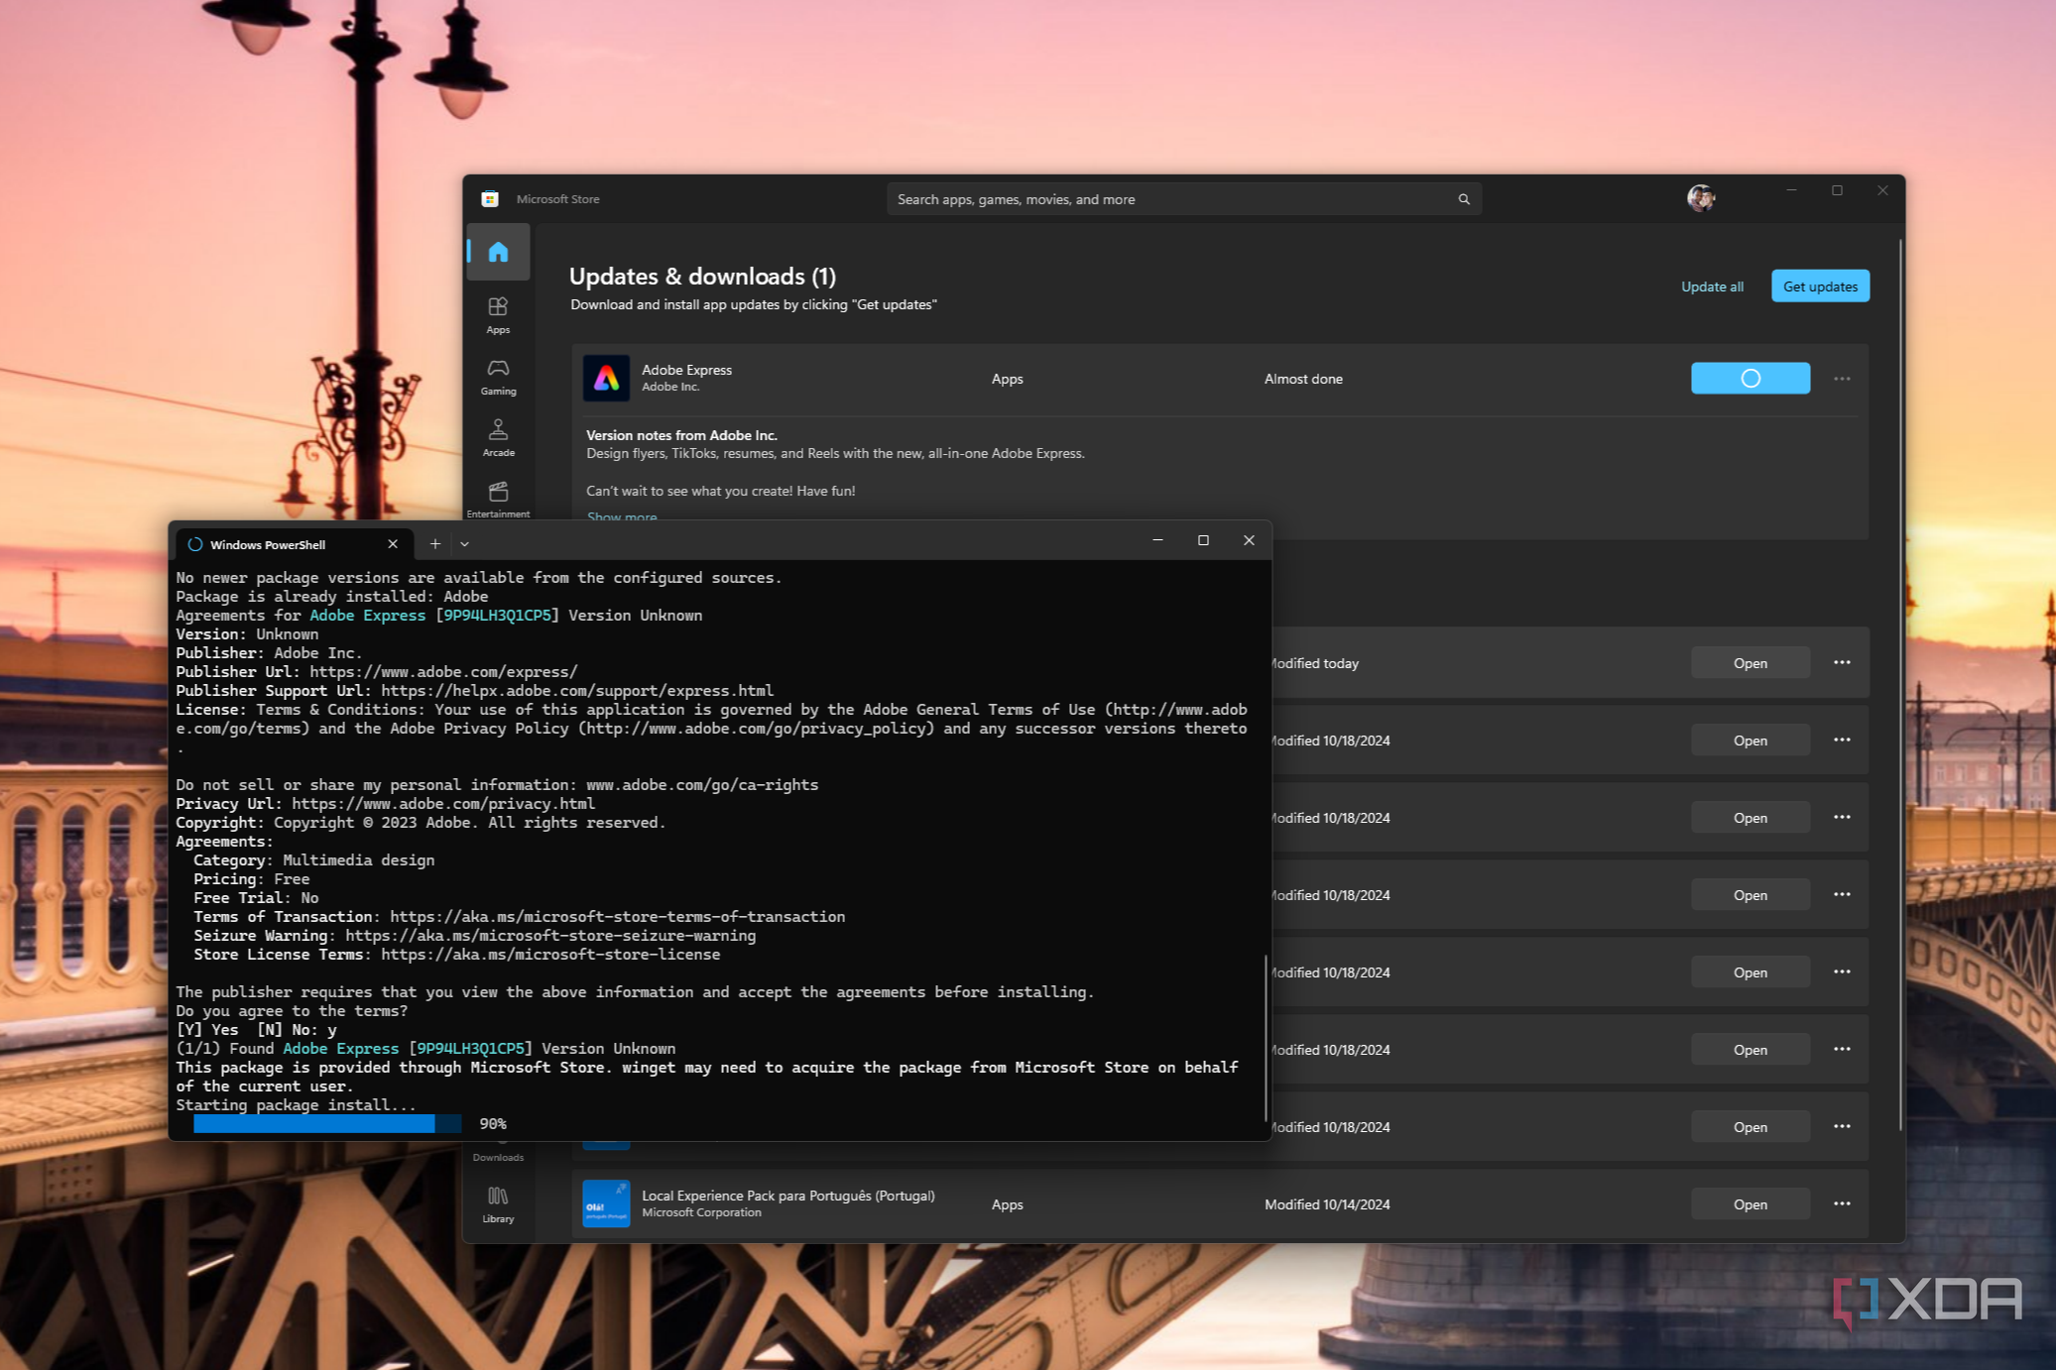Image resolution: width=2056 pixels, height=1370 pixels.
Task: Click the Adobe Express app icon
Action: [x=606, y=378]
